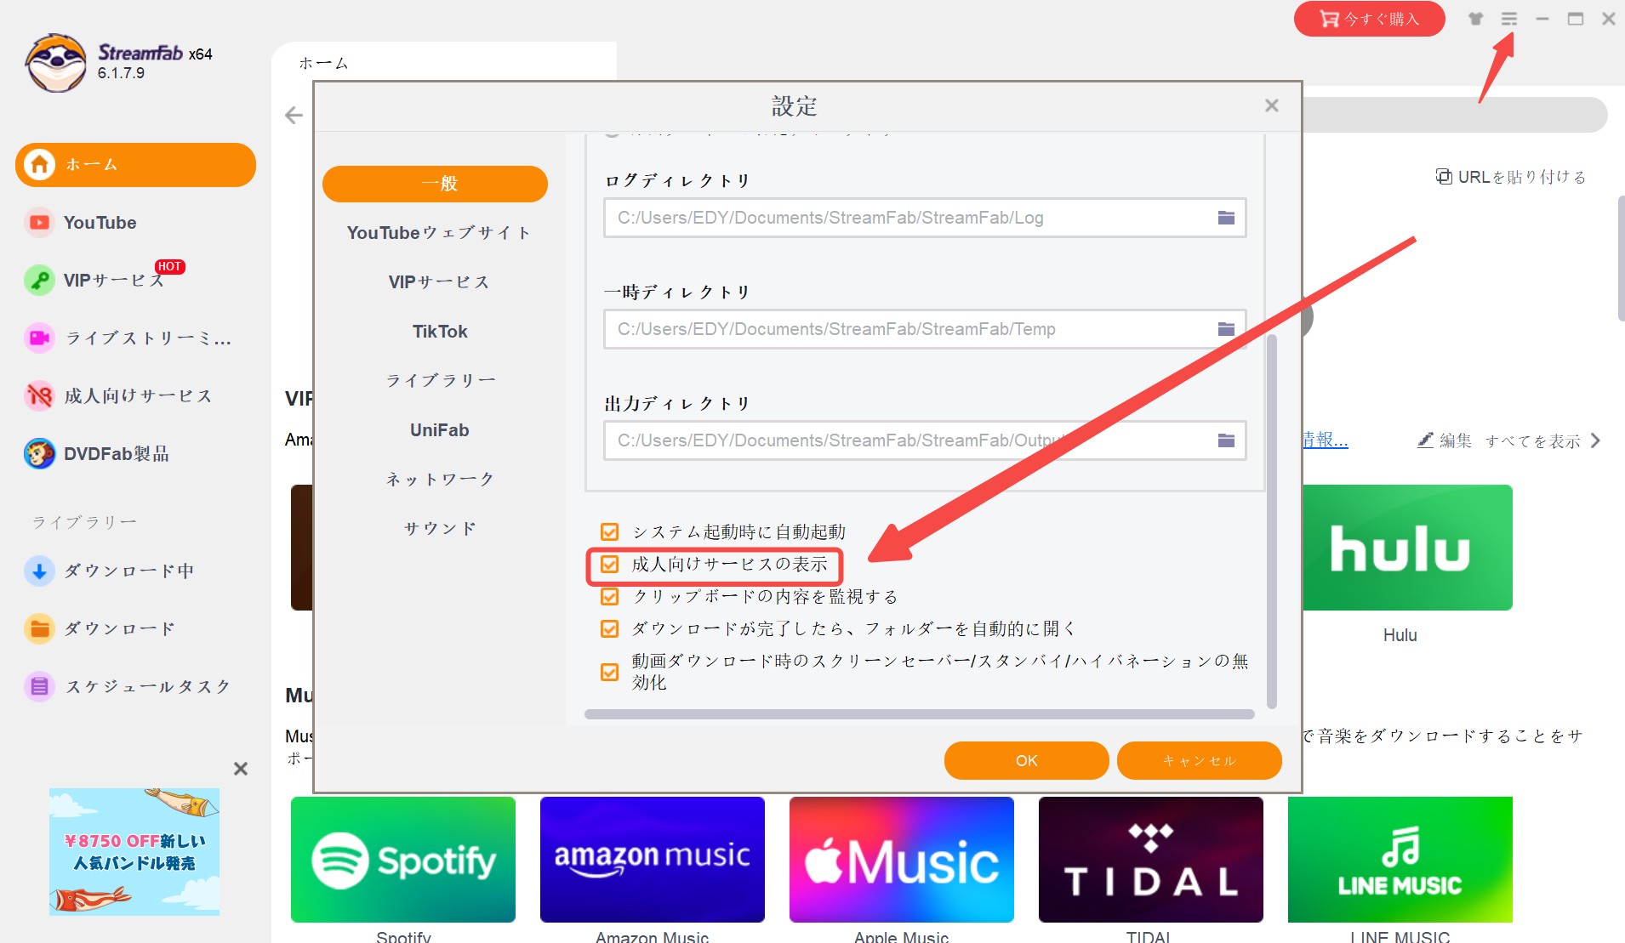The image size is (1625, 943).
Task: Browse folder for 一時ディレクトリ
Action: click(1226, 329)
